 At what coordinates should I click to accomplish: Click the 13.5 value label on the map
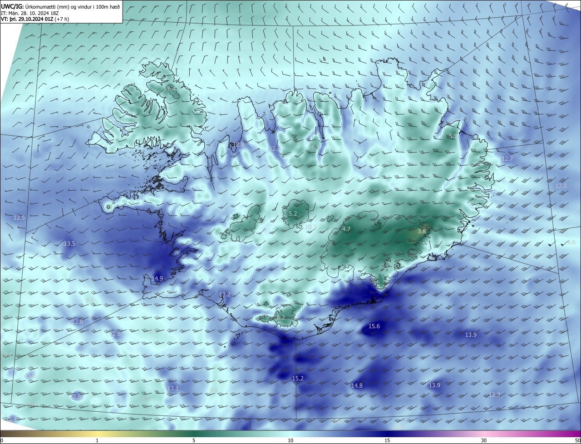(69, 244)
